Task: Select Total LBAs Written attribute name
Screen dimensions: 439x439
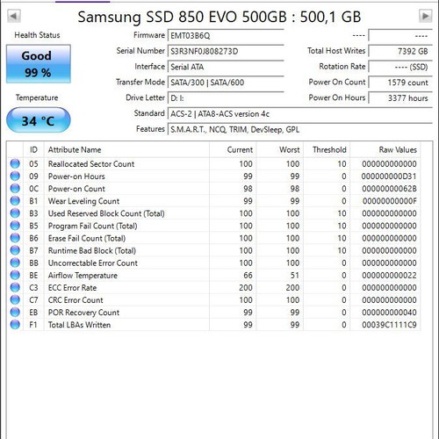Action: [79, 325]
